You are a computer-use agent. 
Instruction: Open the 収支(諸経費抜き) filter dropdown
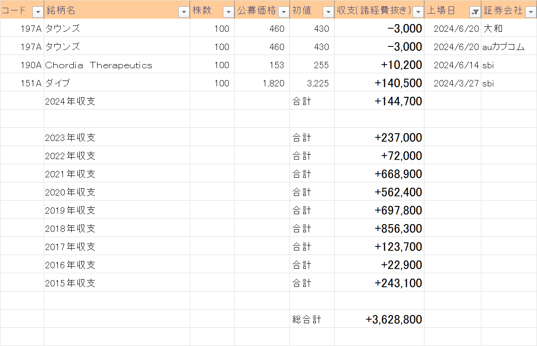(x=418, y=12)
